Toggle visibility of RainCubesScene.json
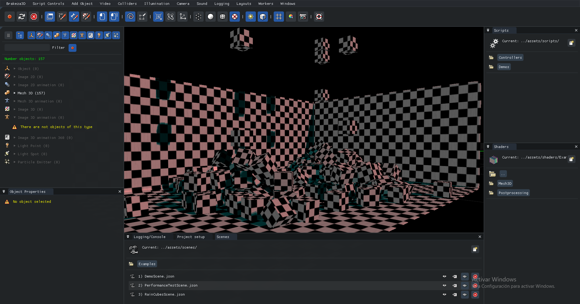This screenshot has width=580, height=304. point(444,295)
